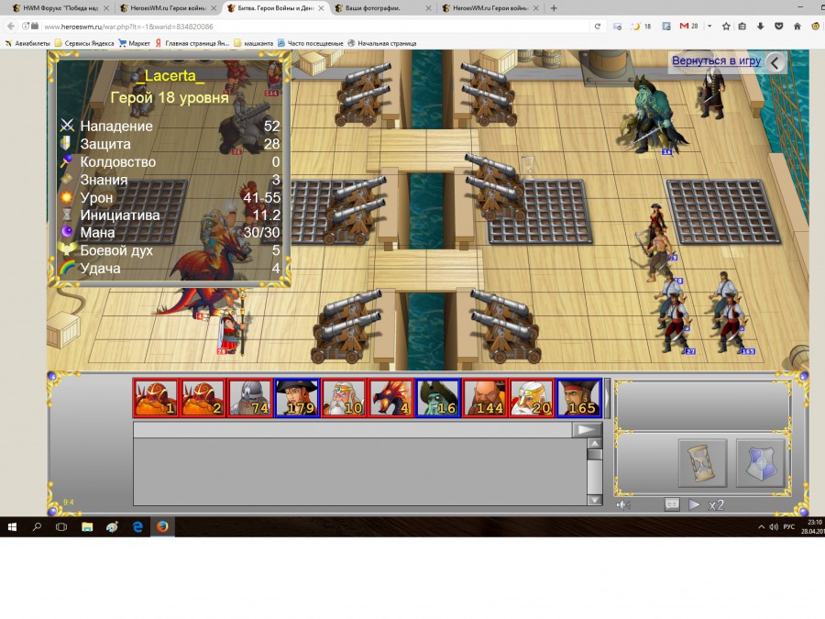The width and height of the screenshot is (825, 619).
Task: Open the 'машканта' bookmark folder
Action: [254, 43]
